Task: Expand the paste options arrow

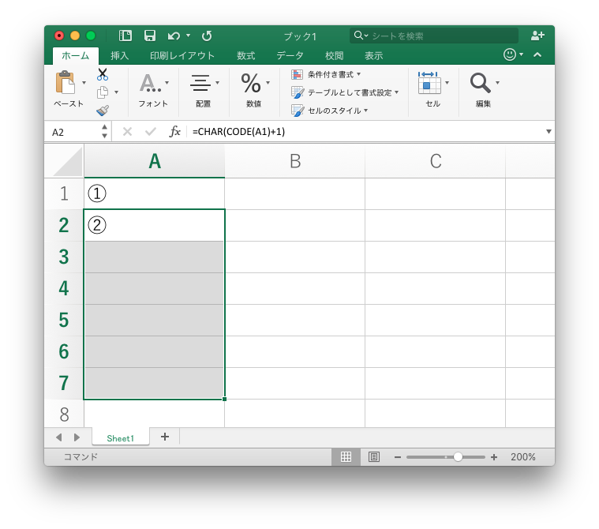Action: click(84, 83)
